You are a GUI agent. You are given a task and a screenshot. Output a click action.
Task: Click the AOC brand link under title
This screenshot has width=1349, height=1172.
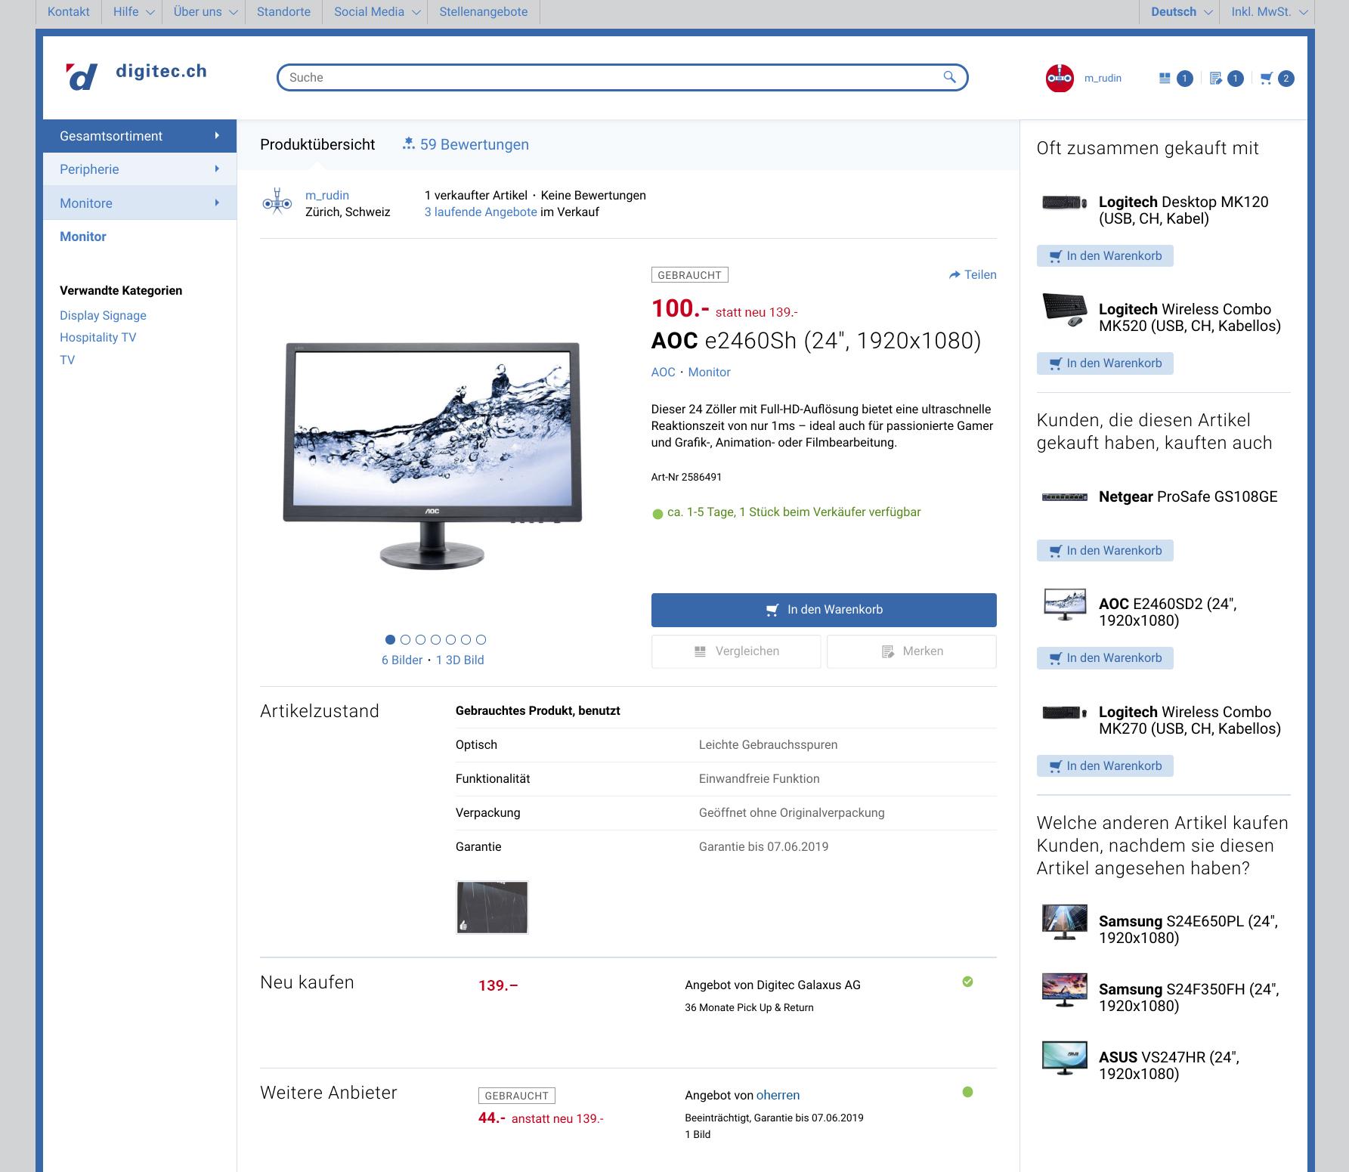point(663,372)
